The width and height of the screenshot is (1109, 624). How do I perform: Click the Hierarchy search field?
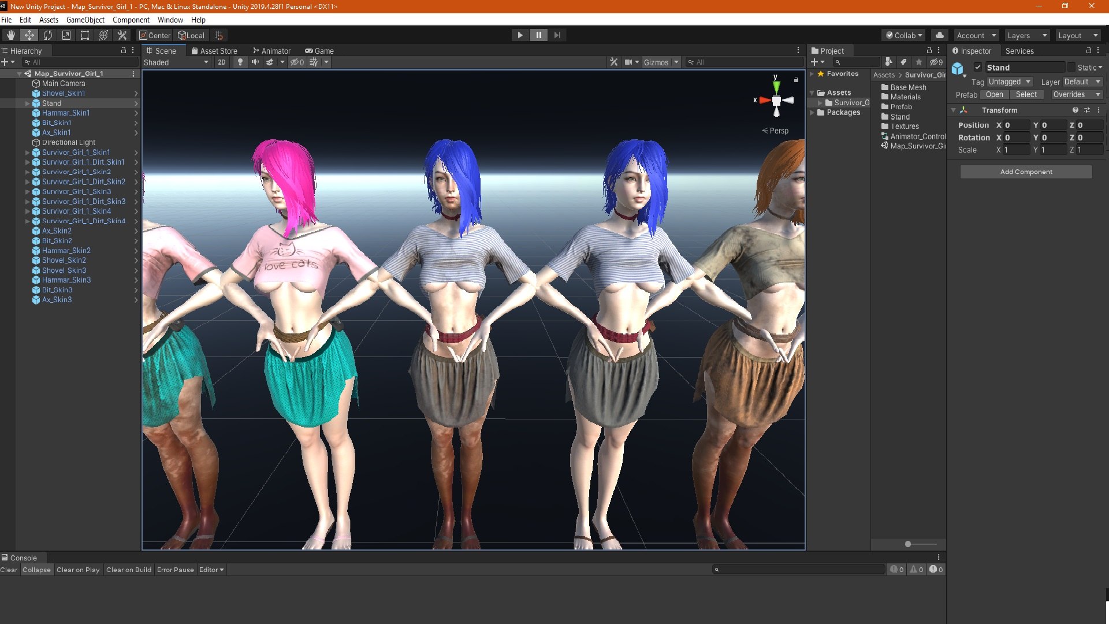pyautogui.click(x=81, y=62)
